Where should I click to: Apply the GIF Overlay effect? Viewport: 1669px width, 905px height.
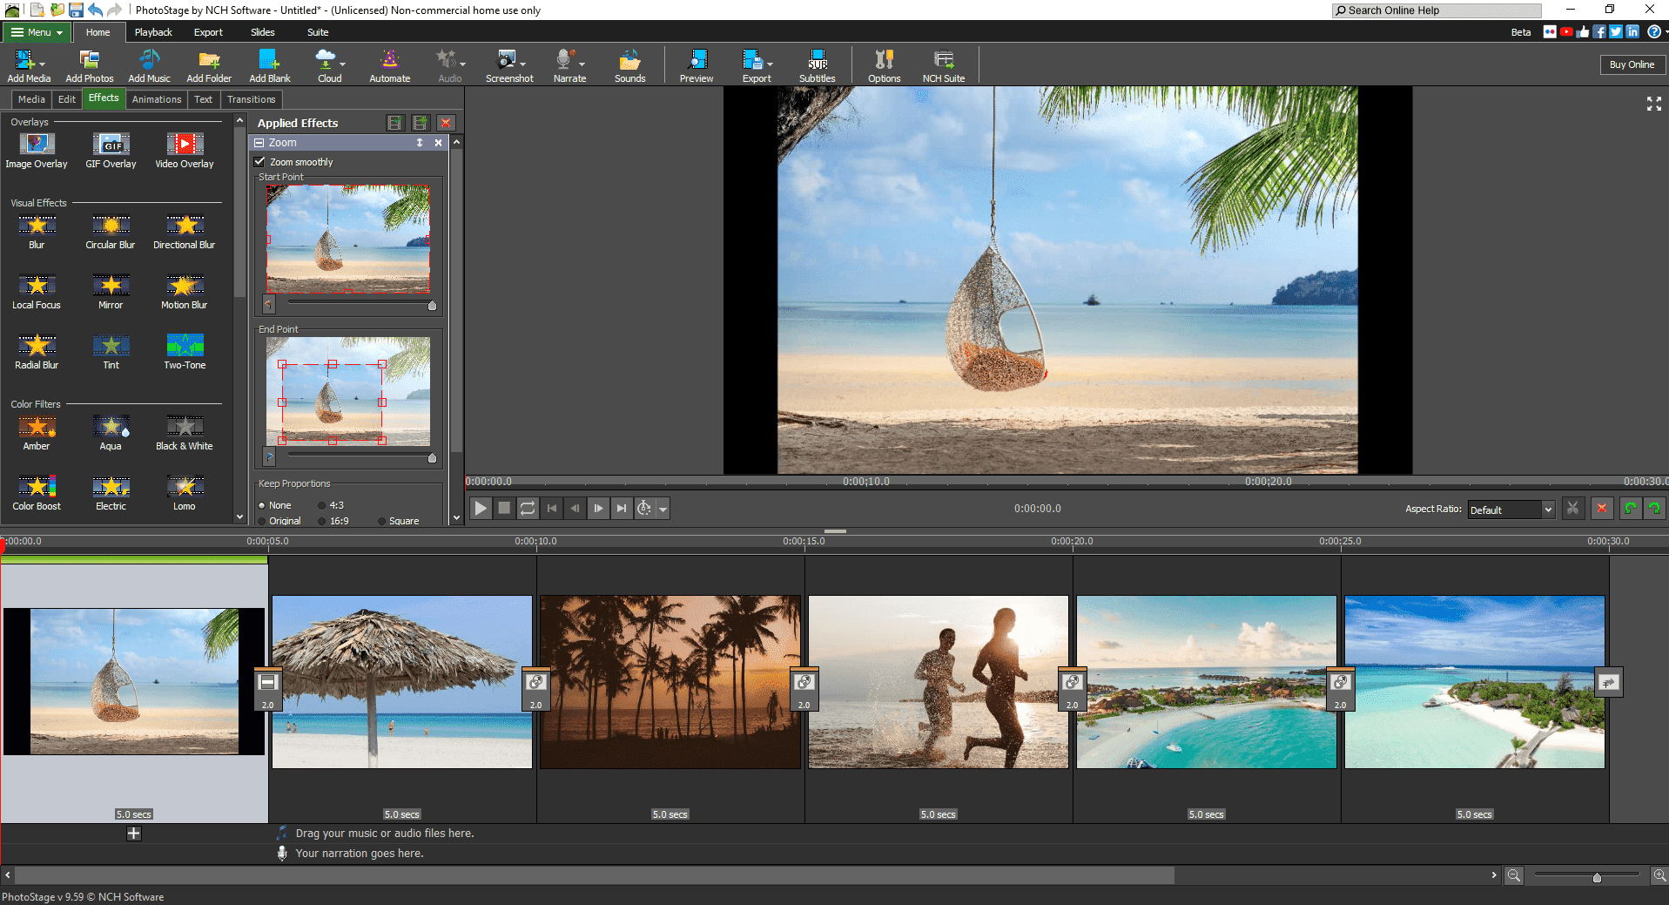click(111, 151)
